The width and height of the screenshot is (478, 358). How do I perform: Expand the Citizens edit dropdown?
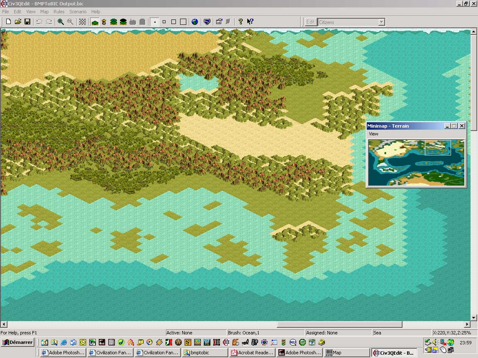(381, 22)
